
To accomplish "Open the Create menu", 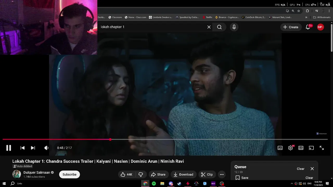I will point(291,27).
